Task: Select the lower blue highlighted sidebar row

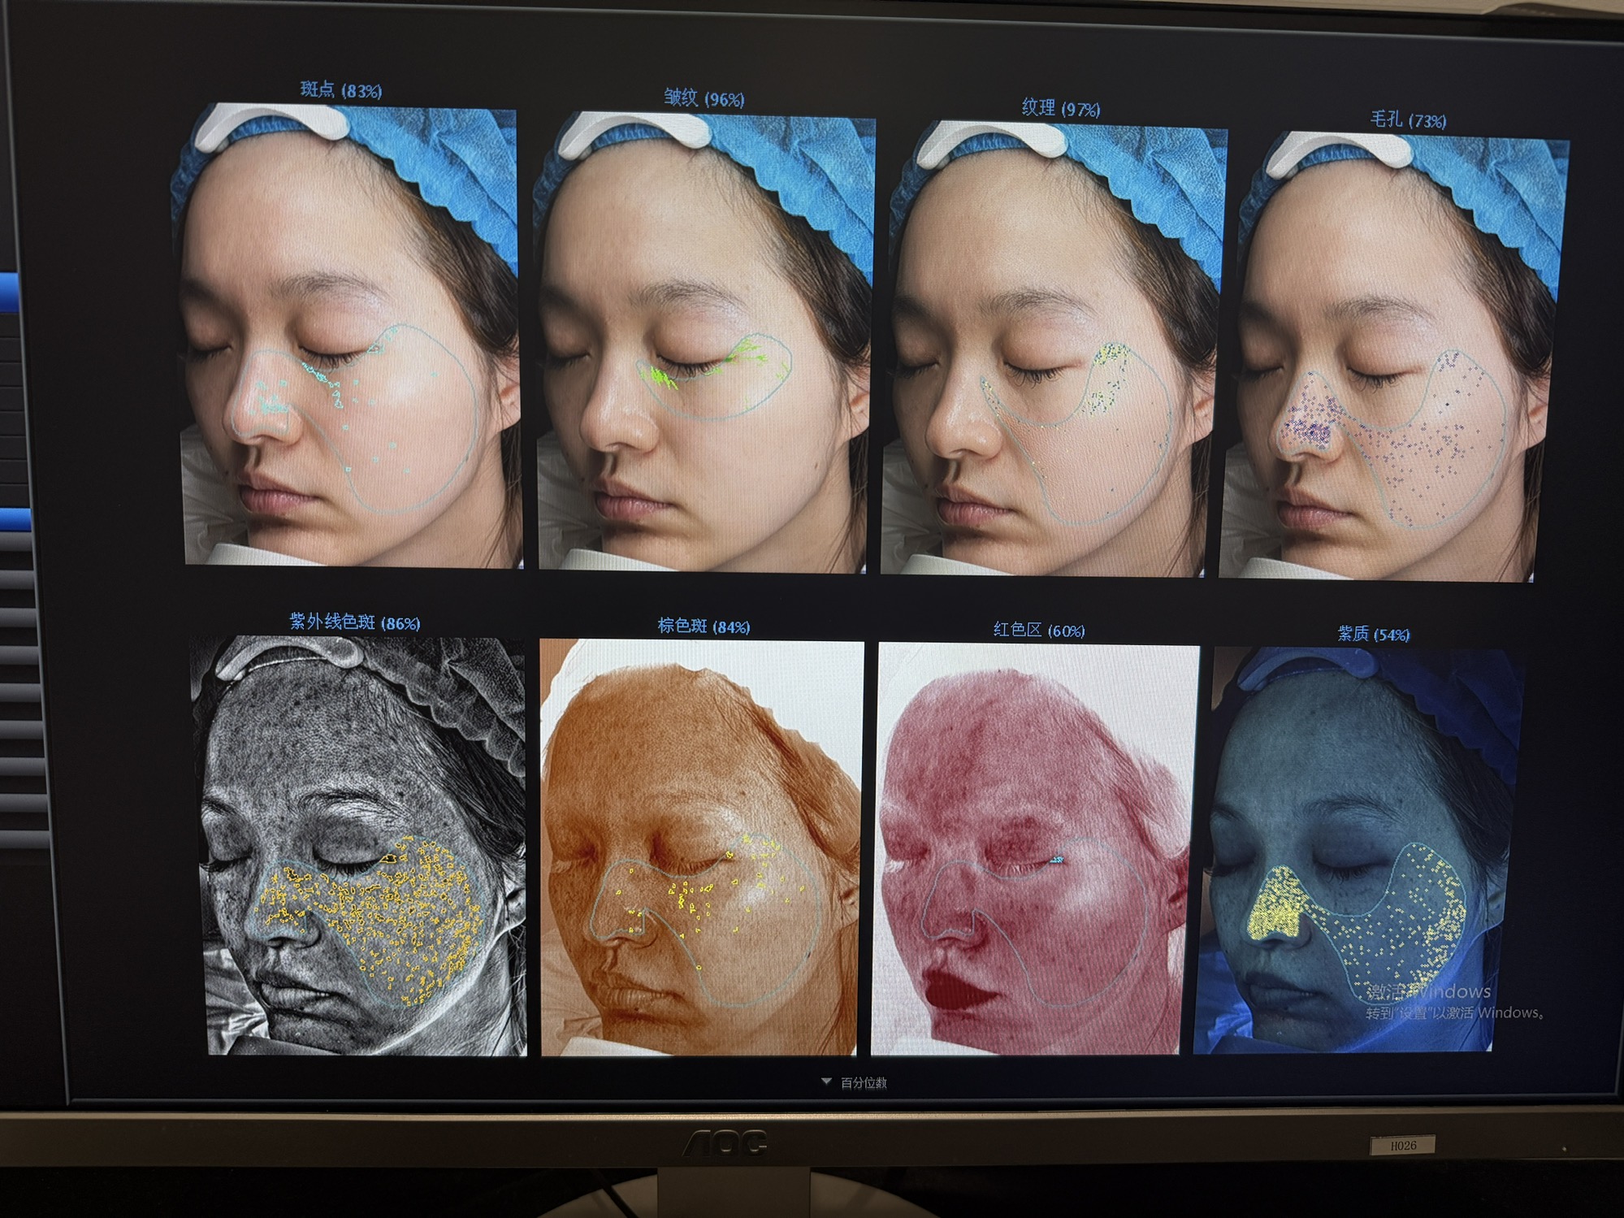Action: (x=14, y=518)
